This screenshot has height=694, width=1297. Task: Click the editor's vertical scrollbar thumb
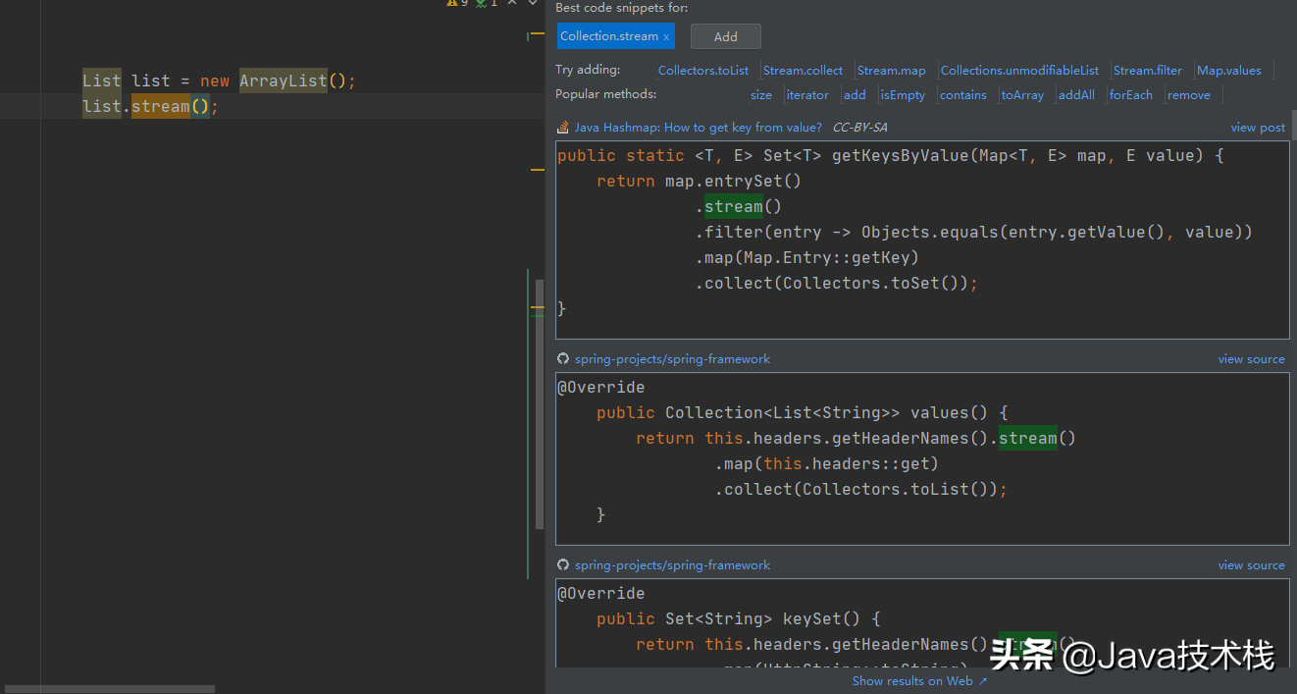540,404
